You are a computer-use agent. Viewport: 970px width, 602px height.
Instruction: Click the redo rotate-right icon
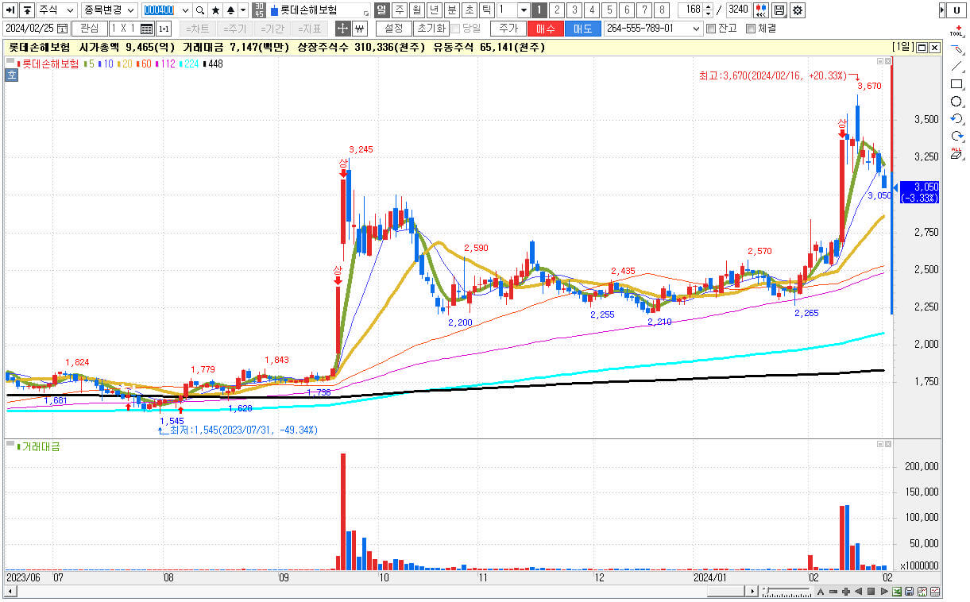click(956, 137)
